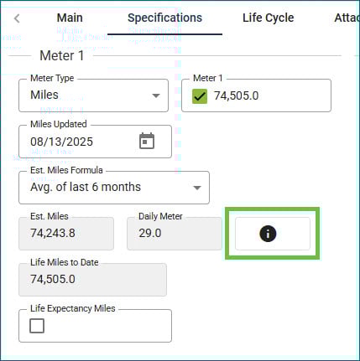Expand the Meter Type dropdown arrow
Screen dimensions: 360x361
pyautogui.click(x=156, y=95)
